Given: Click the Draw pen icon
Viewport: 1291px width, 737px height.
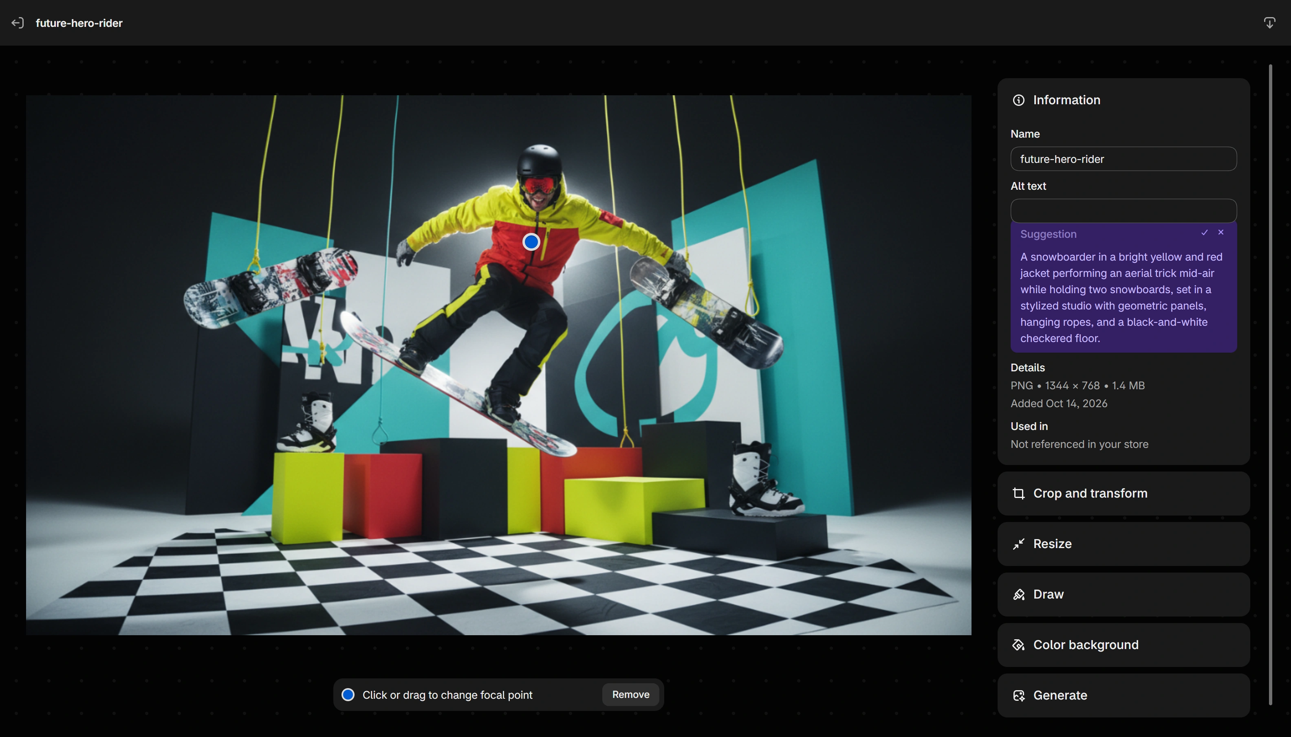Looking at the screenshot, I should coord(1018,594).
